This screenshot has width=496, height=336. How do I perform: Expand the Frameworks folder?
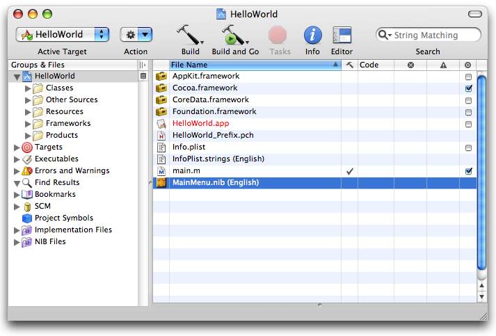point(28,124)
